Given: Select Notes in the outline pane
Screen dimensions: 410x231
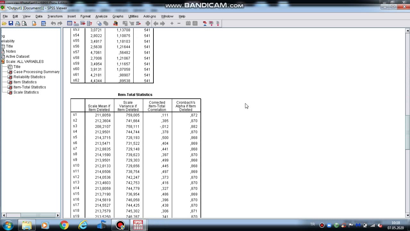Looking at the screenshot, I should point(11,51).
